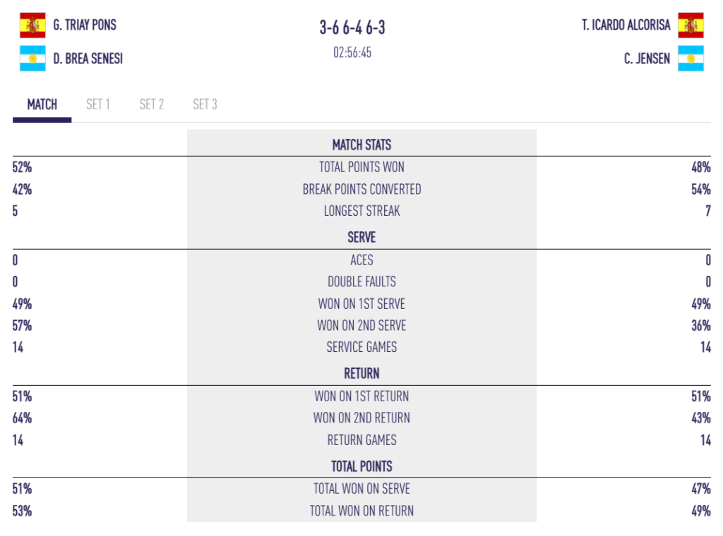Viewport: 723px width, 536px height.
Task: Click the Argentine flag beside D. Brea Senesi
Action: coord(32,59)
